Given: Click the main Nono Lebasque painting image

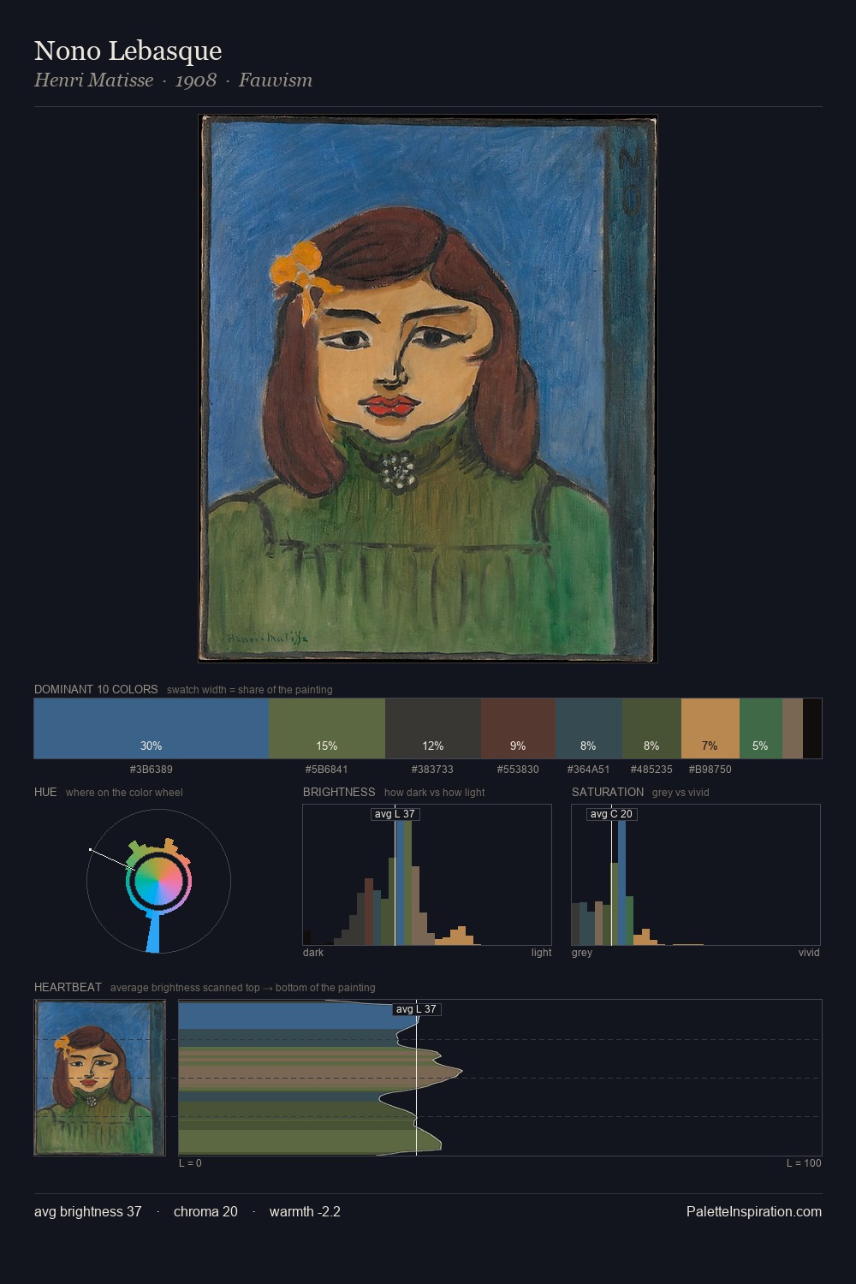Looking at the screenshot, I should pos(428,389).
